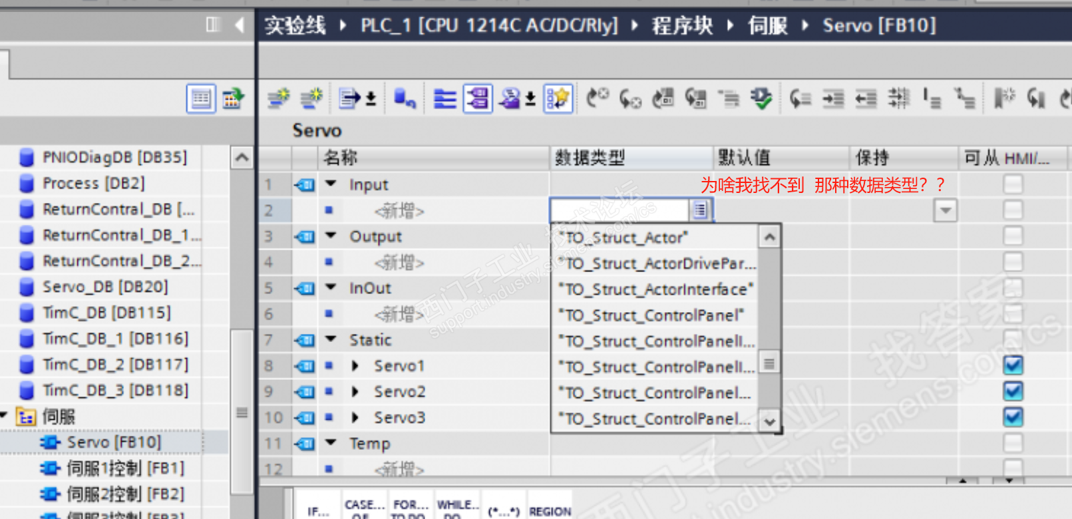Image resolution: width=1072 pixels, height=519 pixels.
Task: Toggle HMI accessible checkbox for row 4
Action: (1013, 262)
